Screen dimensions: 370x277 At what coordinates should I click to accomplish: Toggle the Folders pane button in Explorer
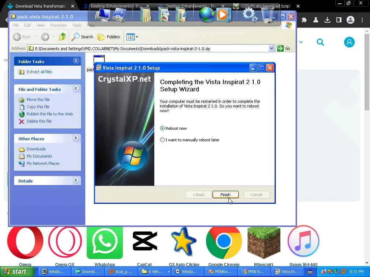point(109,37)
